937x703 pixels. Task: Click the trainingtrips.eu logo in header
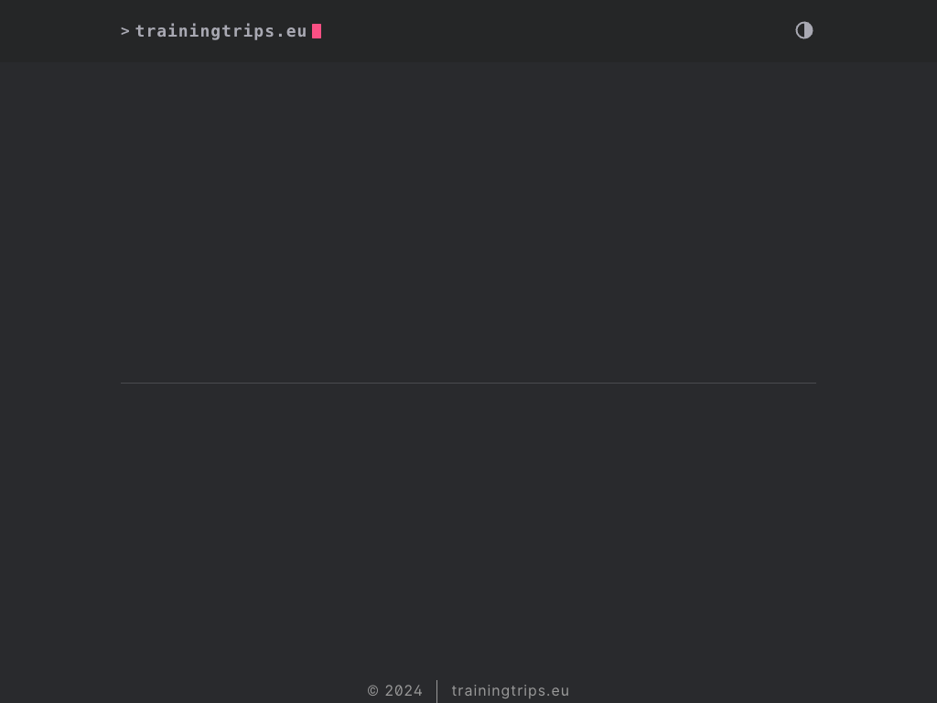[x=221, y=31]
